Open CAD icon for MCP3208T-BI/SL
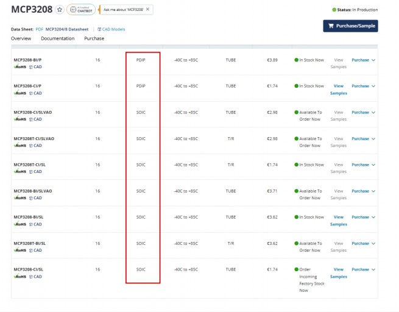This screenshot has height=312, width=399. 35,250
